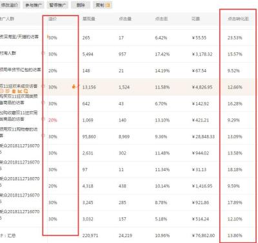Click cost value ¥3,178.32
258x243 pixels.
pyautogui.click(x=202, y=54)
